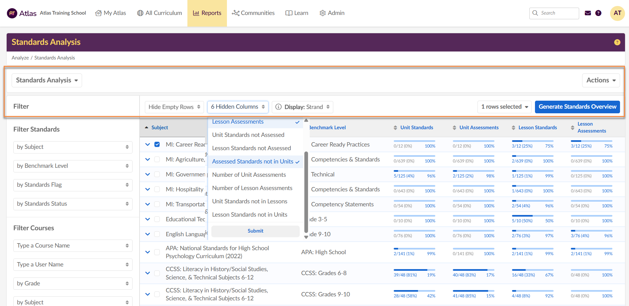Viewport: 629px width, 306px height.
Task: Open the Reports tab
Action: 207,13
